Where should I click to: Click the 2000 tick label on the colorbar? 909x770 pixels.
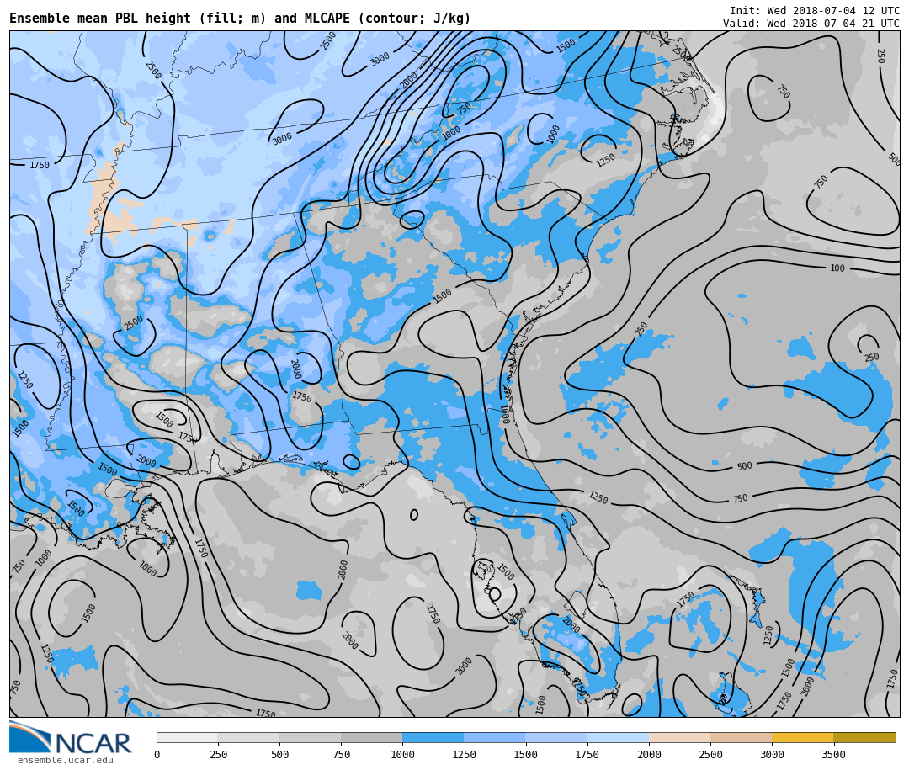click(649, 755)
